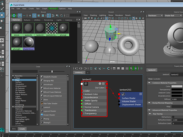
Task: Click input and output connections icon
Action: pos(81,68)
